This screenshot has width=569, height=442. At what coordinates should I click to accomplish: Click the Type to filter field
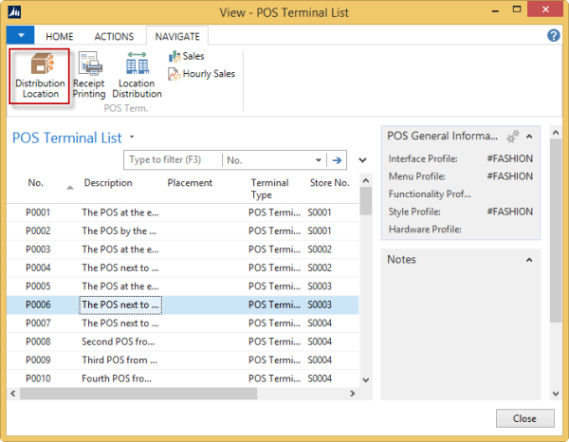tap(173, 160)
